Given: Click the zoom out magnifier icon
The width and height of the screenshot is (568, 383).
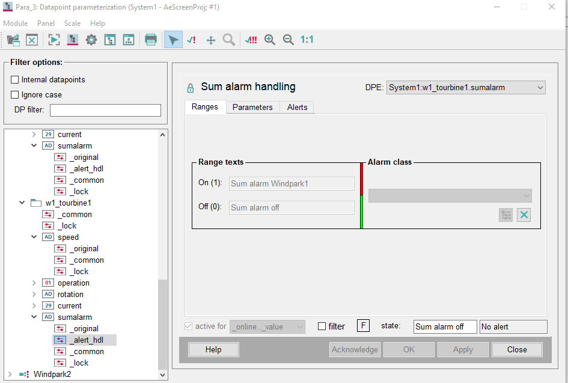Looking at the screenshot, I should (x=289, y=40).
